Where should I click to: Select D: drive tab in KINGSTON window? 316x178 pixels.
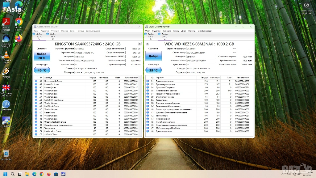point(52,36)
